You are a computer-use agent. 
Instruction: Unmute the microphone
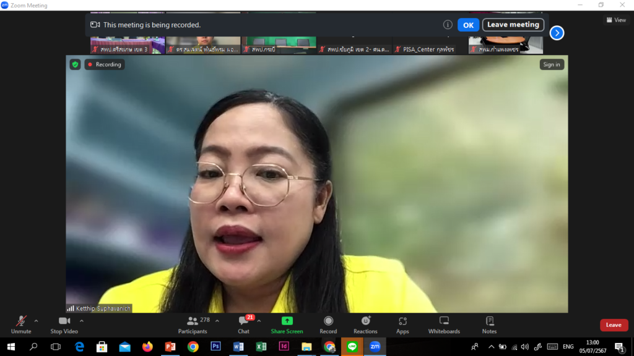(21, 324)
